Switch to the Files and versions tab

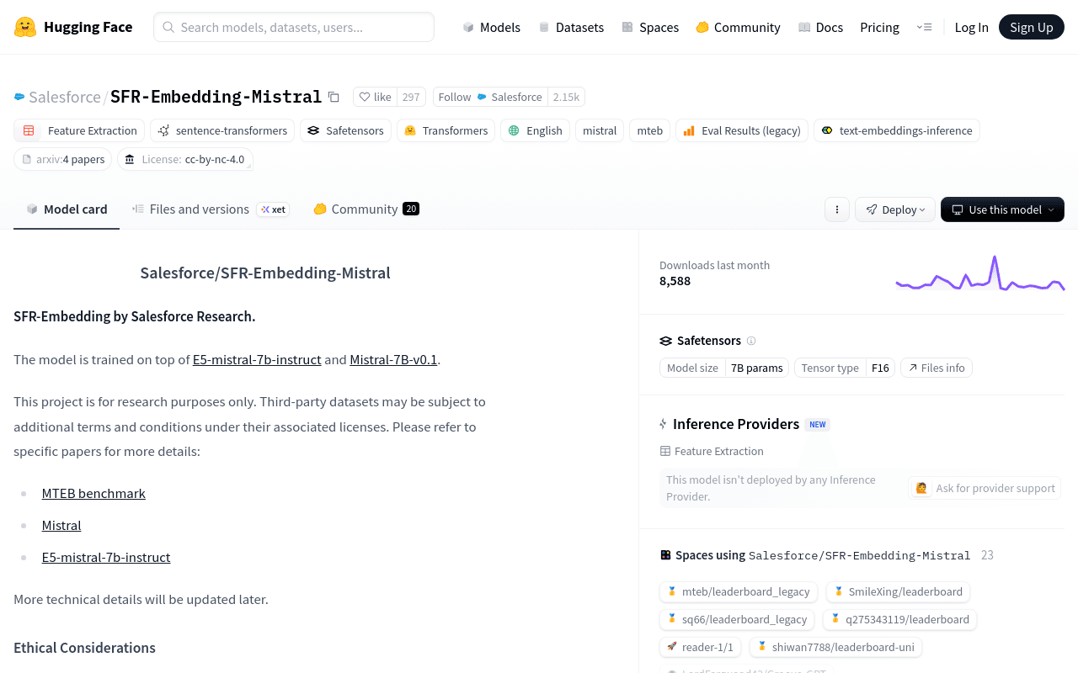click(211, 209)
